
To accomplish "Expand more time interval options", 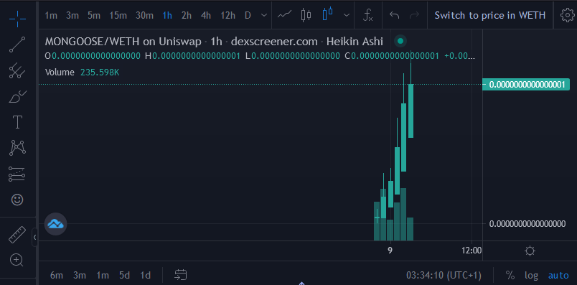I will (x=264, y=15).
